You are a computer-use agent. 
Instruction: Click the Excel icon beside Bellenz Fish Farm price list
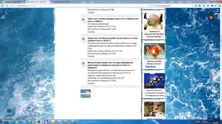click(84, 20)
